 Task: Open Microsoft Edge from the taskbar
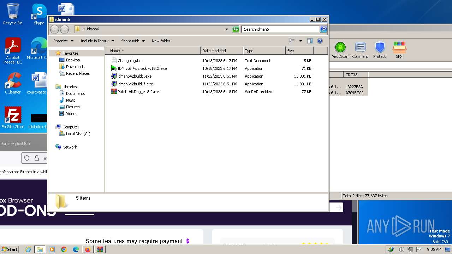click(76, 249)
